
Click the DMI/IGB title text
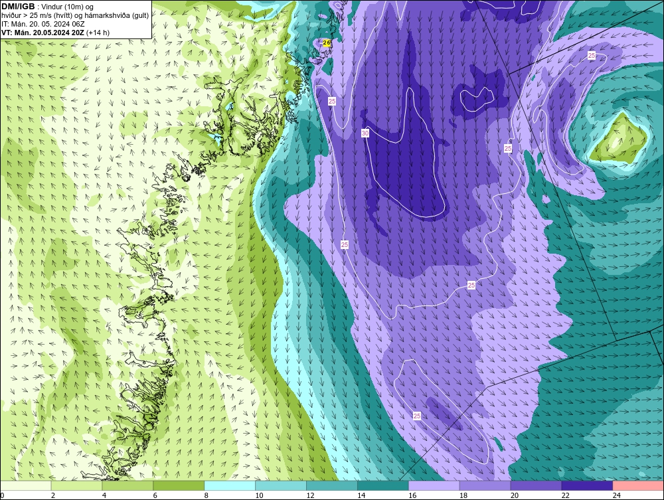click(x=18, y=7)
